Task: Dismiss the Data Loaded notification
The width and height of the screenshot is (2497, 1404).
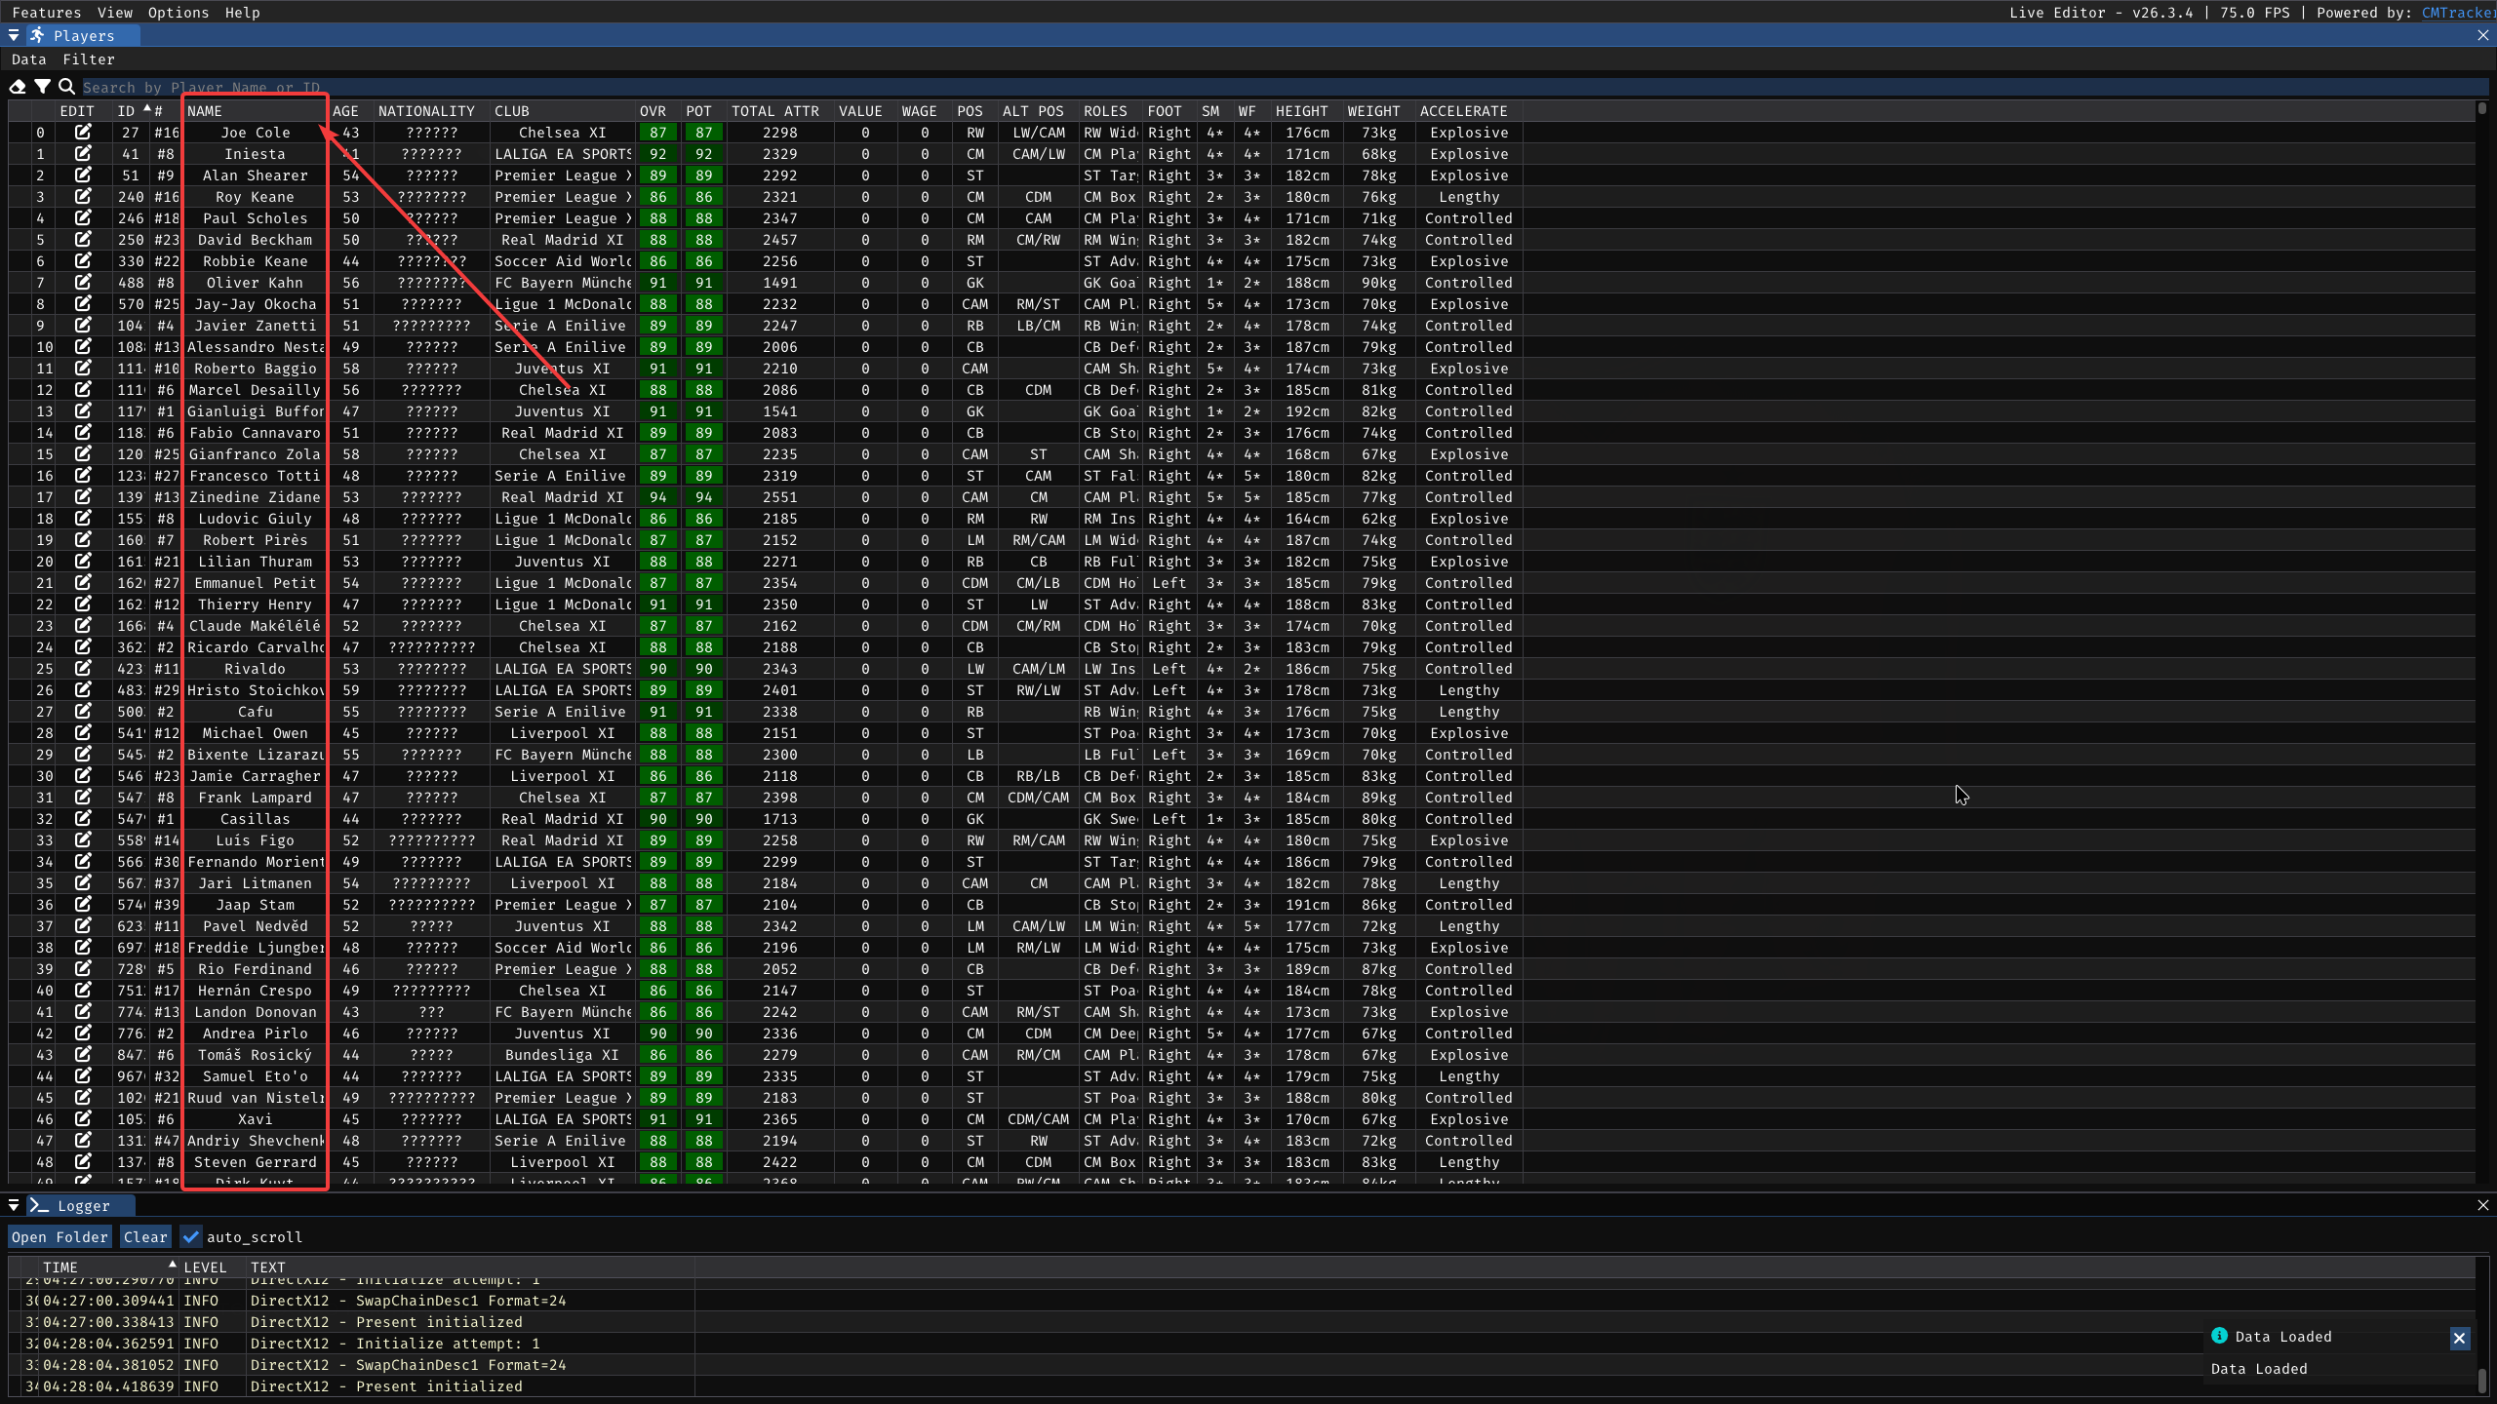Action: click(2459, 1339)
